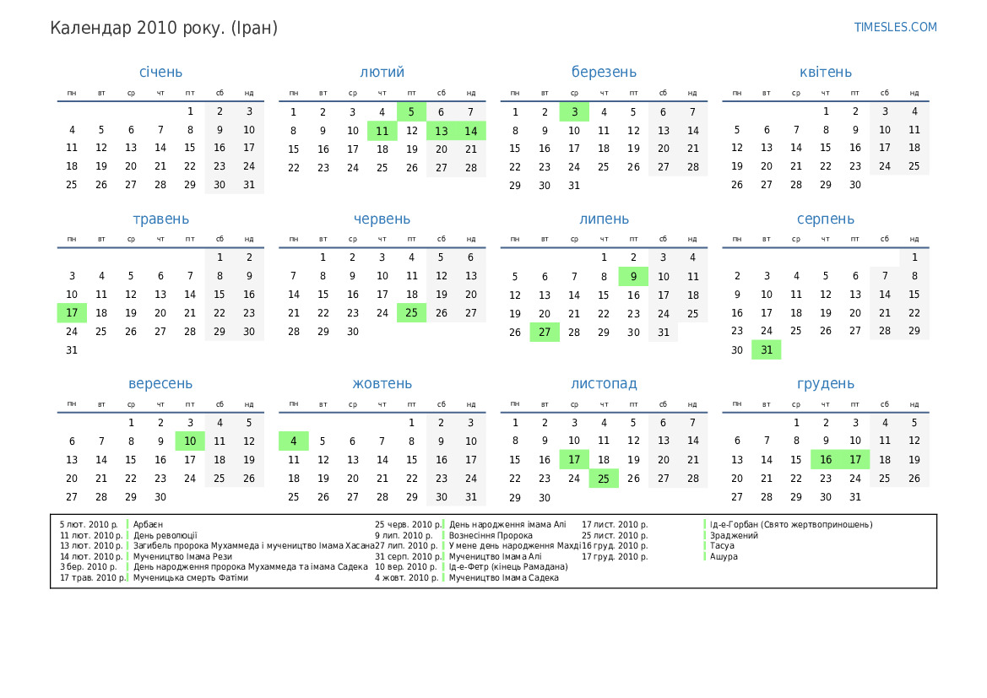Click highlighted 10 in вересень
987x698 pixels.
click(190, 441)
